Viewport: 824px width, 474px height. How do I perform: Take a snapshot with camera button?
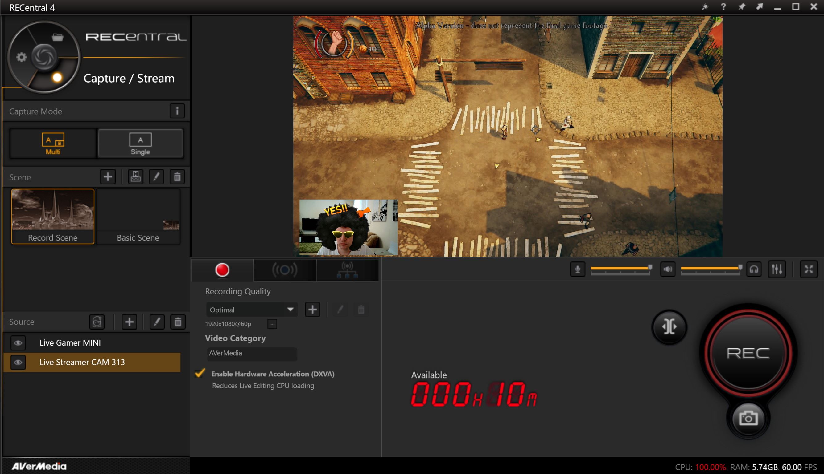point(748,418)
